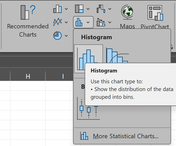Click the Insert Pie or Doughnut Chart icon
The image size is (176, 146).
(57, 36)
